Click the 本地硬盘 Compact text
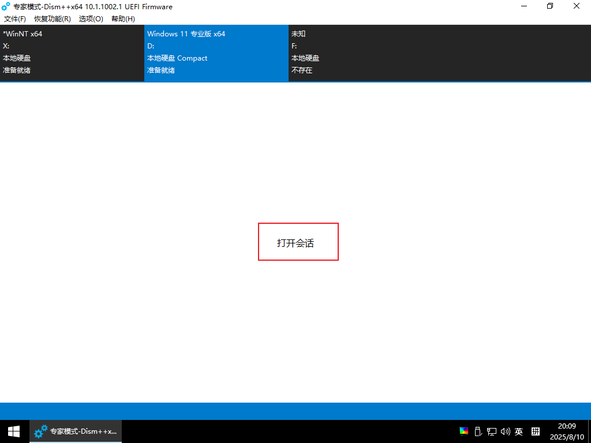 tap(177, 58)
